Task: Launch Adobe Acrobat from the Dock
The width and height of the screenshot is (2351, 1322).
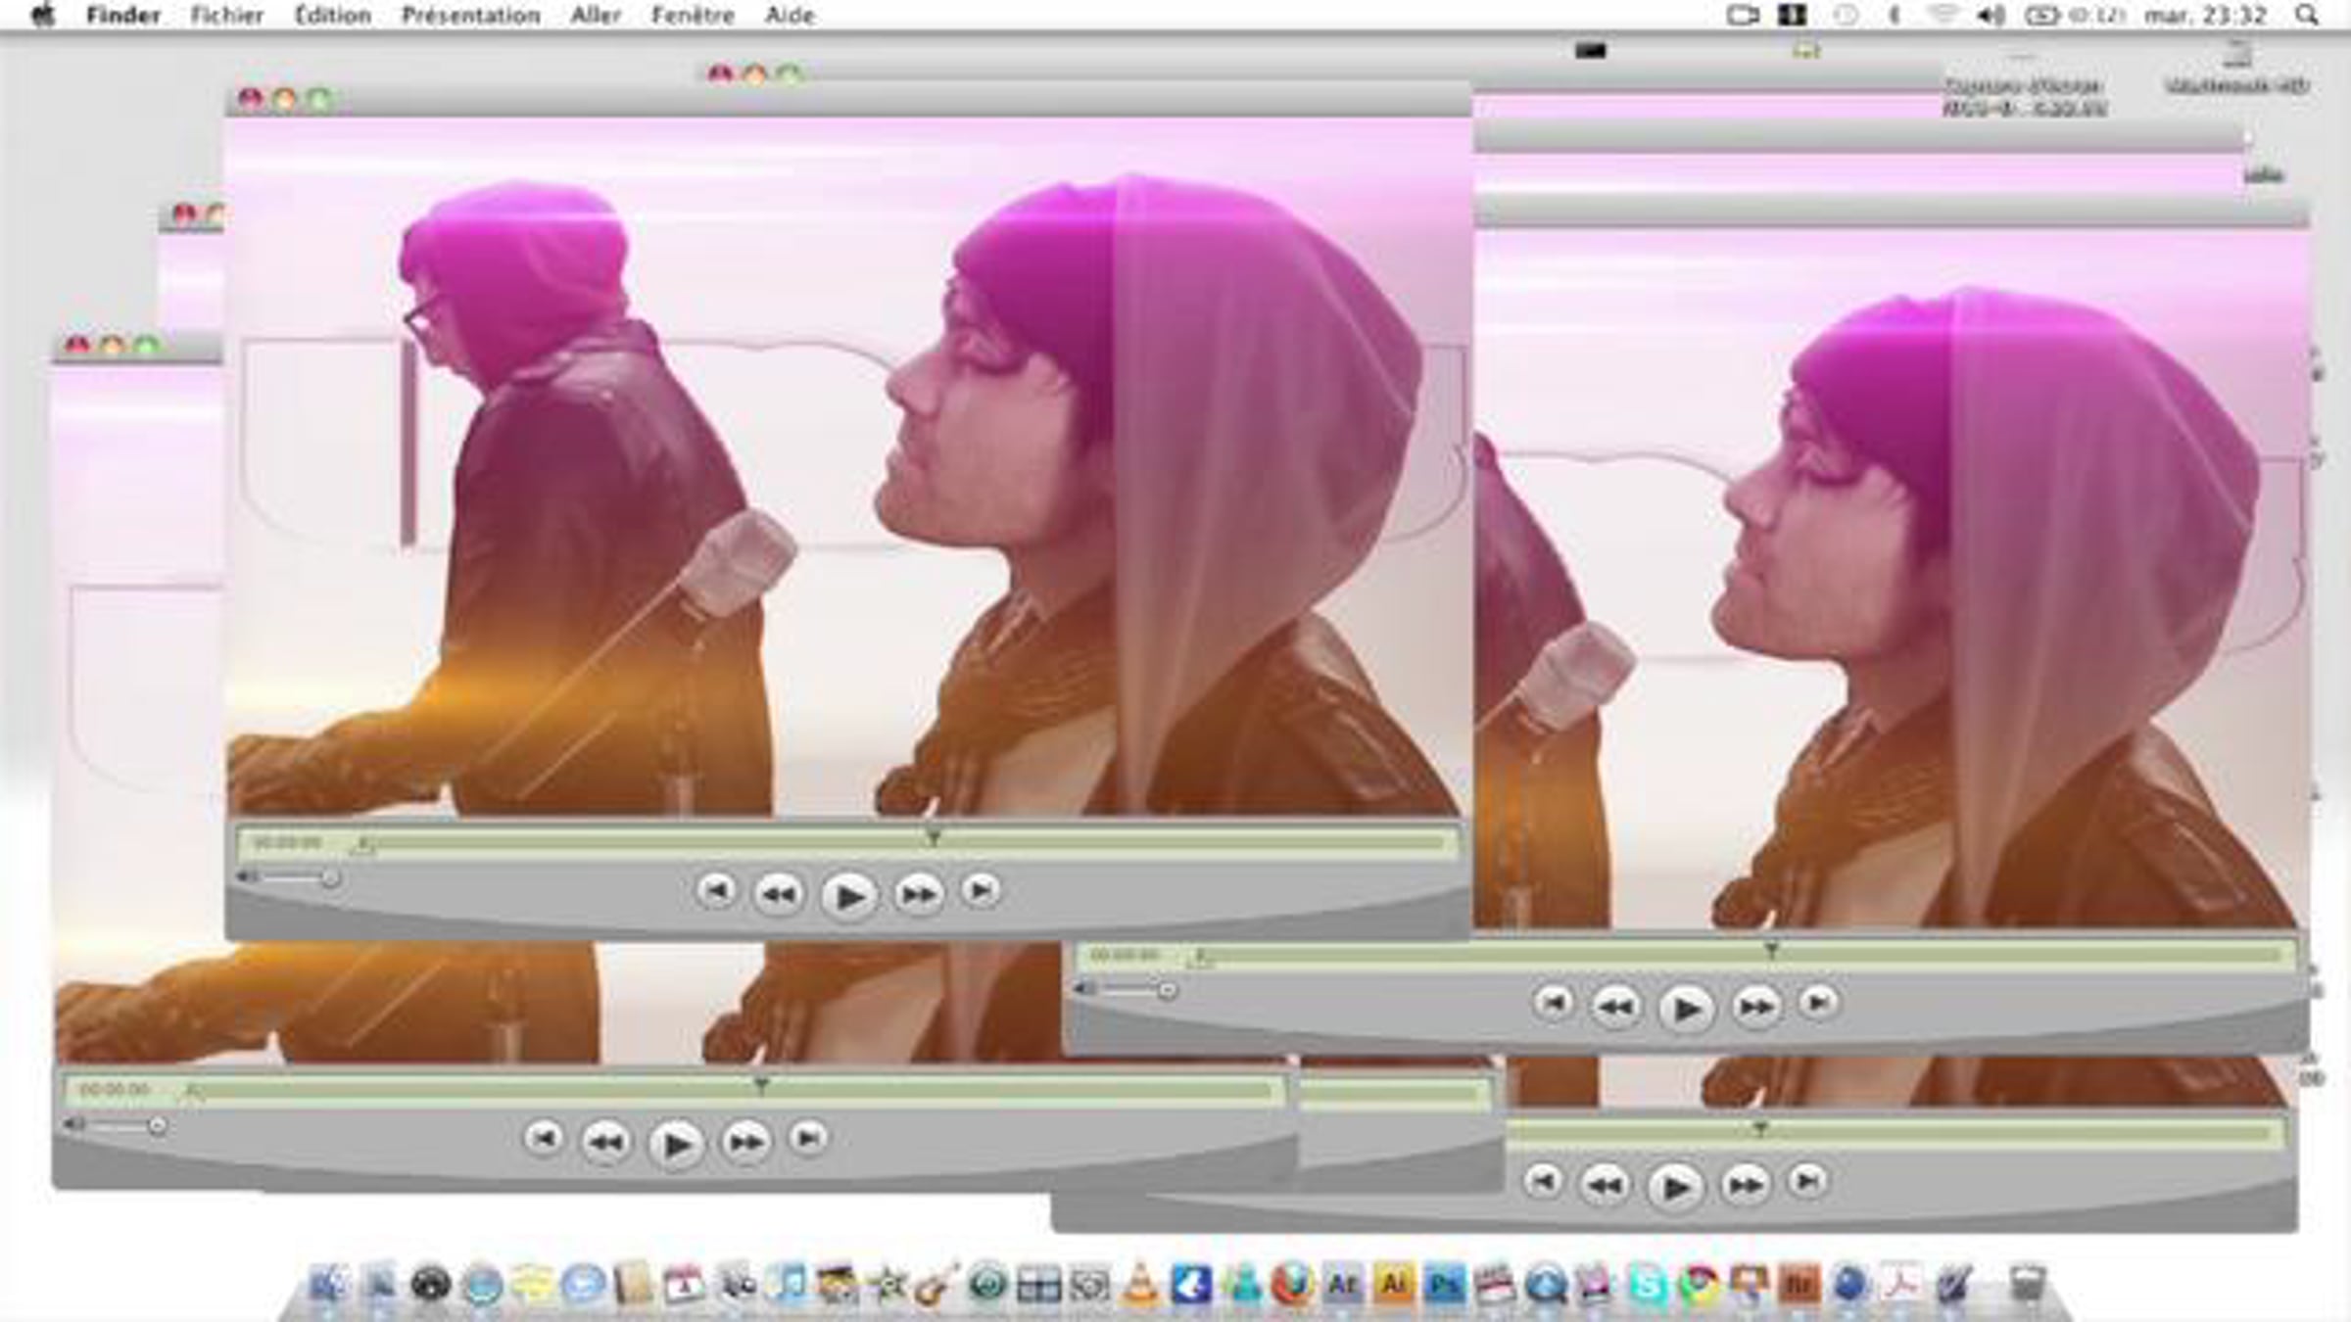Action: point(1901,1284)
